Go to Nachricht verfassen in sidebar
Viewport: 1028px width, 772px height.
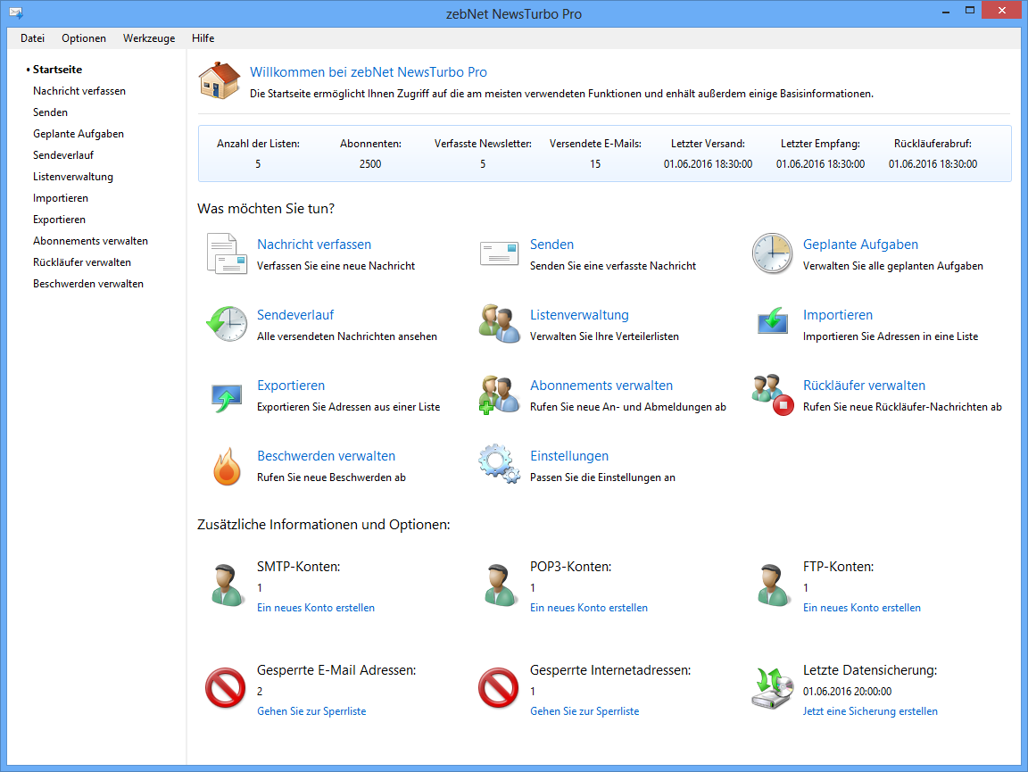click(79, 91)
